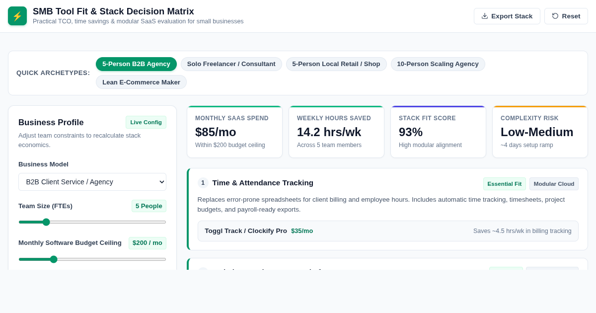Click 'High modular alignment' text
The height and width of the screenshot is (313, 596).
[x=430, y=145]
